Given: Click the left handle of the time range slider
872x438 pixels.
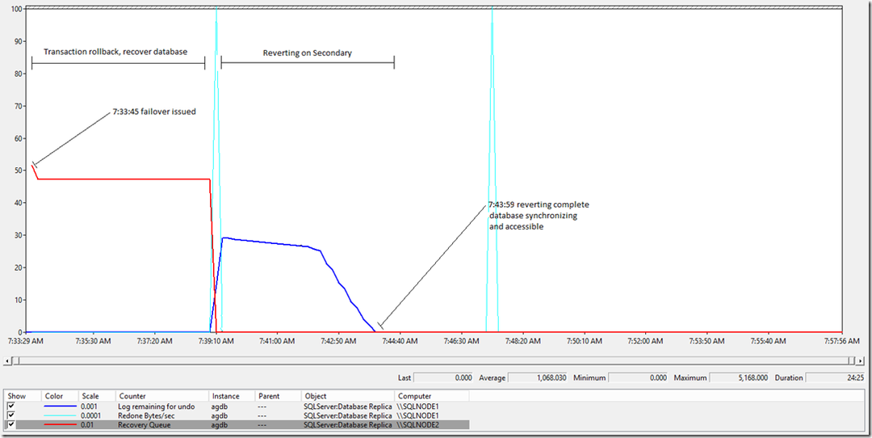Looking at the screenshot, I should [x=16, y=361].
